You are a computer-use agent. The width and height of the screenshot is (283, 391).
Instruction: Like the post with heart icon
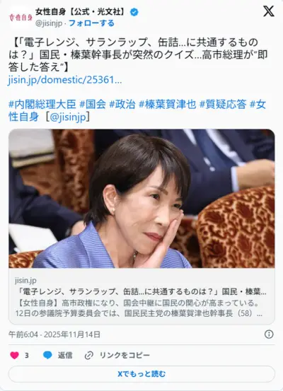[14, 355]
